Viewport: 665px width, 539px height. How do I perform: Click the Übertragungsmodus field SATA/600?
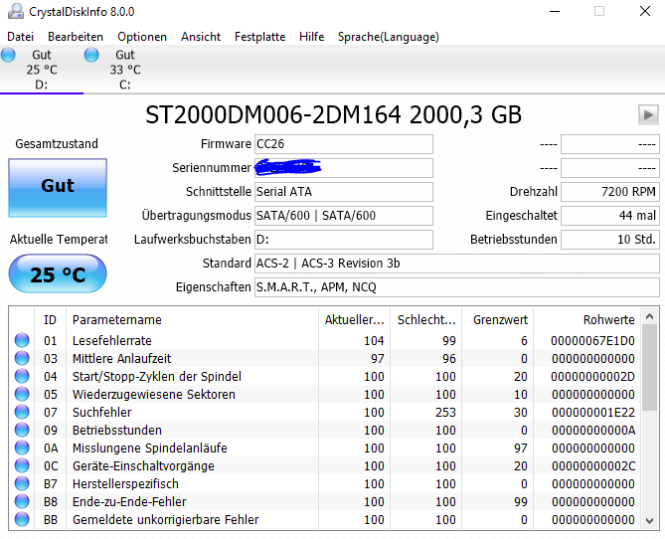[344, 216]
